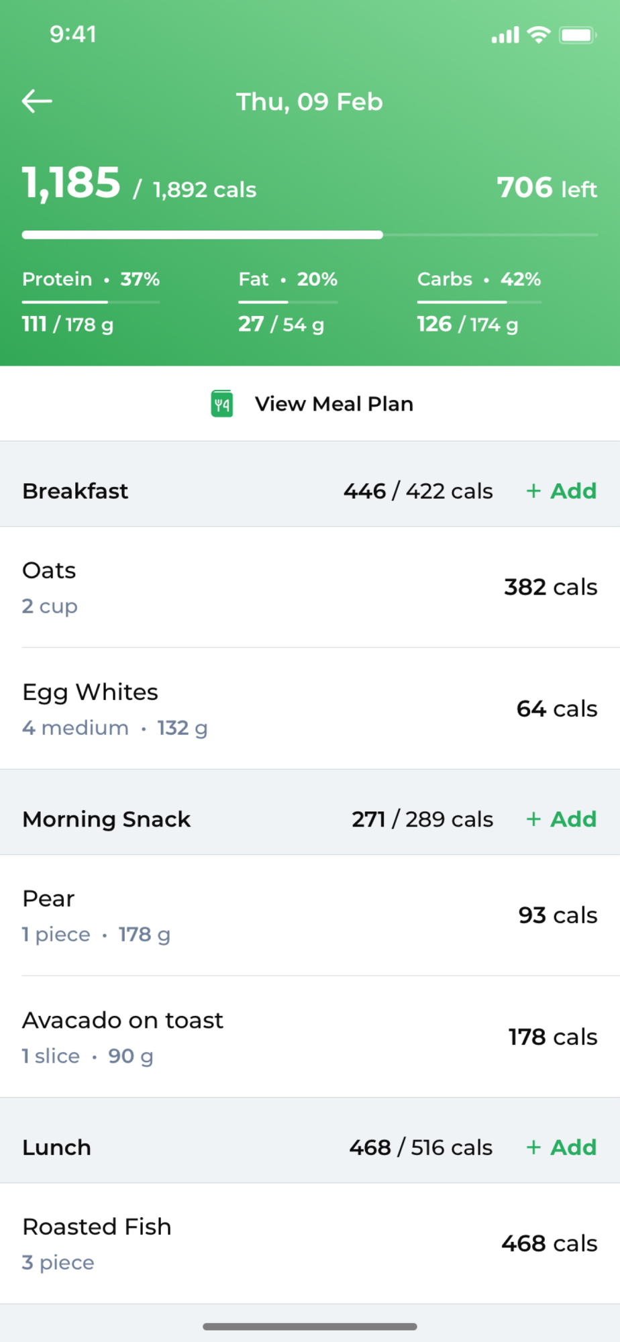The image size is (620, 1342).
Task: Open the Oats food entry
Action: coord(310,587)
